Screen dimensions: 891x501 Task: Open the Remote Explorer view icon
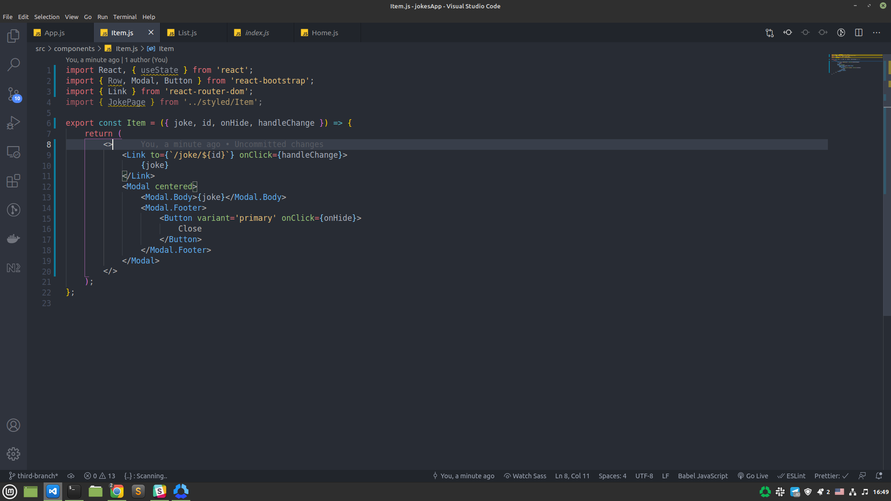point(13,152)
